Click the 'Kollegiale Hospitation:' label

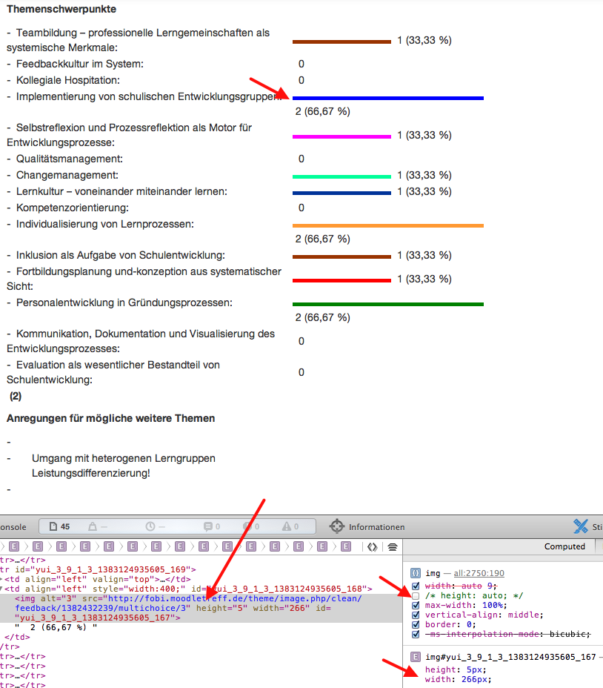click(68, 80)
